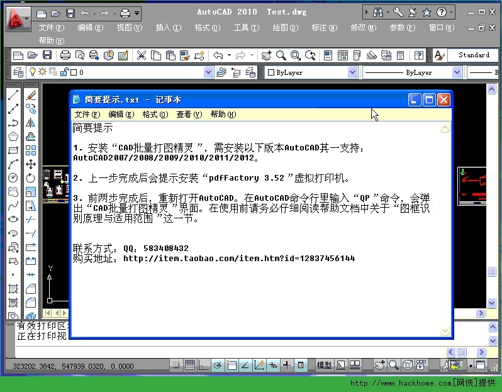Screen dimensions: 502x392
Task: Toggle layer 0 lightbulb on/off
Action: (32, 72)
